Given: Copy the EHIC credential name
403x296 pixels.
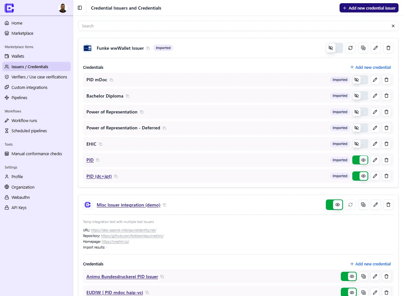Looking at the screenshot, I should tap(101, 144).
